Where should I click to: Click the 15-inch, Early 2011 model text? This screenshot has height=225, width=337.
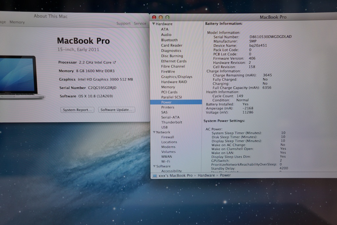pyautogui.click(x=78, y=49)
